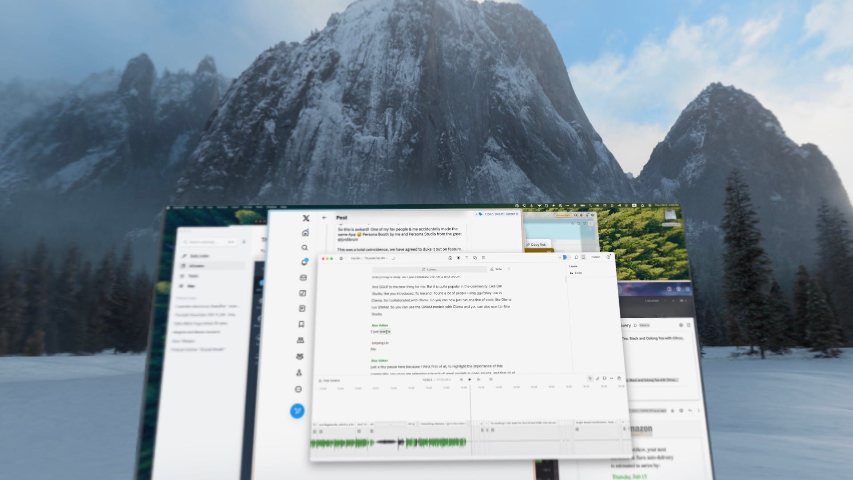Open the Actions search field

tap(430, 269)
